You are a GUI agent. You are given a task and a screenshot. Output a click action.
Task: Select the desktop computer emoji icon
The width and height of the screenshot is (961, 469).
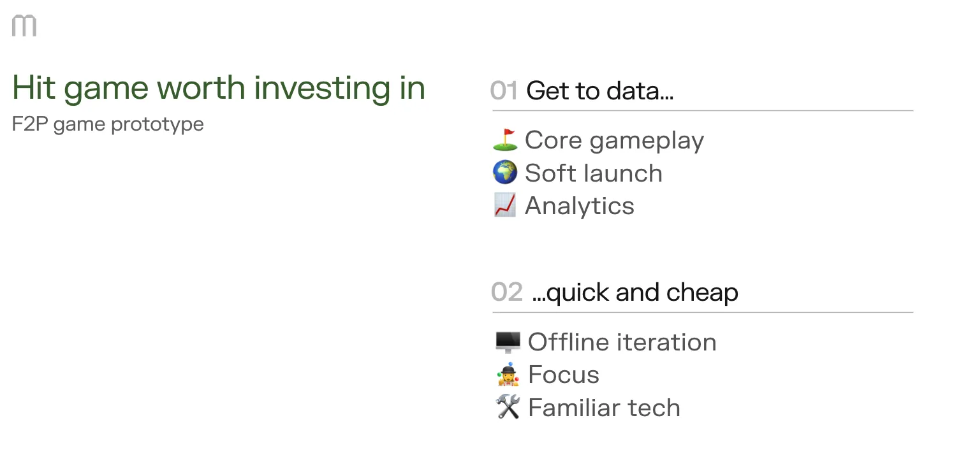point(508,343)
